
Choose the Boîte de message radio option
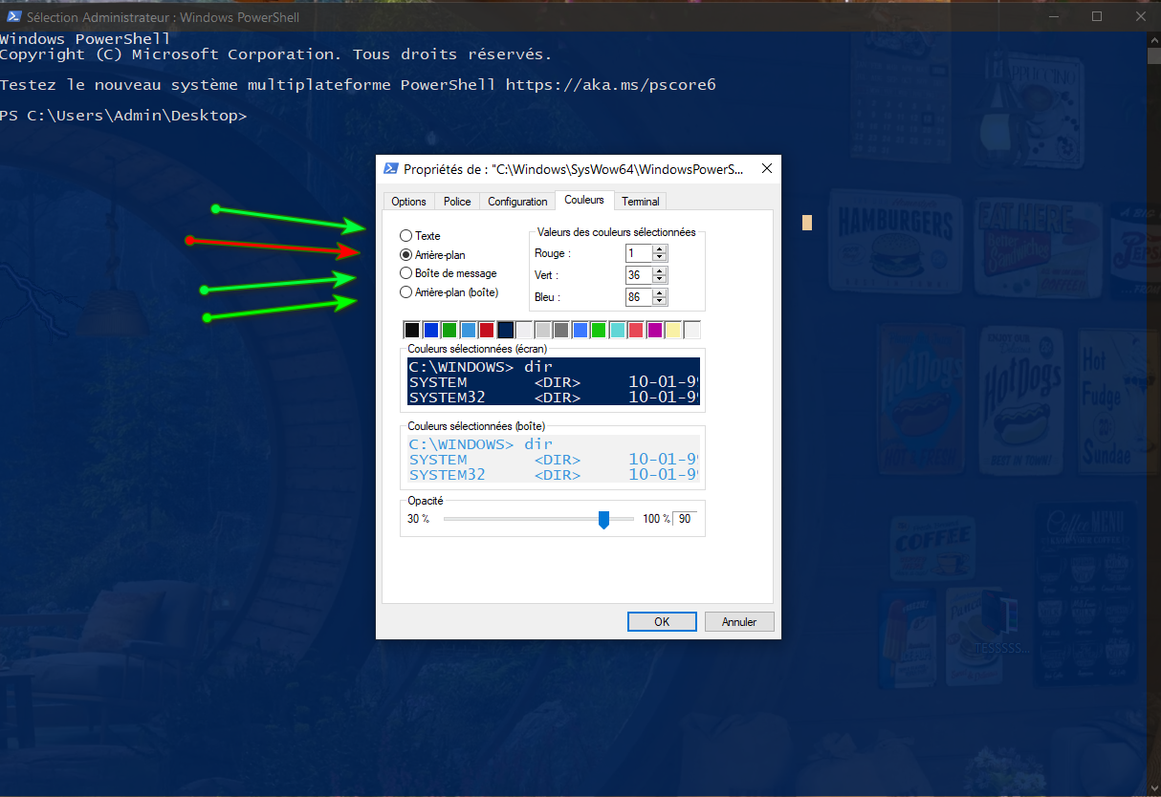pos(406,273)
